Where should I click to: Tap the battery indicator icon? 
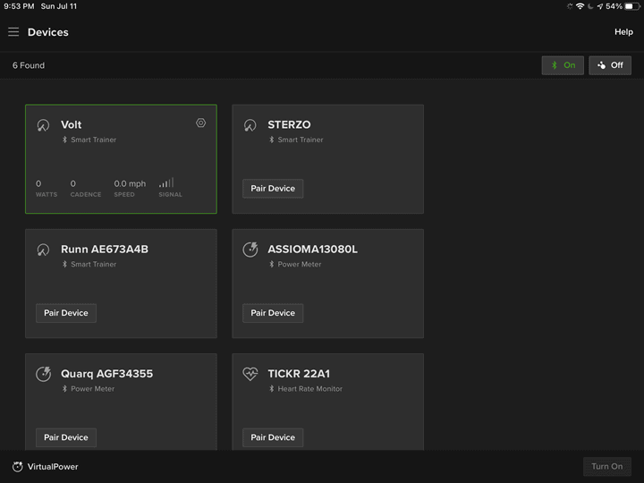[632, 6]
